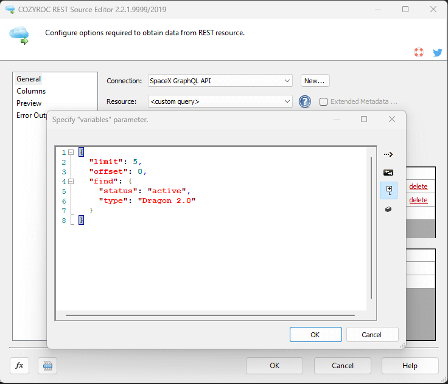Open the blue help question mark icon
The width and height of the screenshot is (448, 384).
click(x=305, y=101)
